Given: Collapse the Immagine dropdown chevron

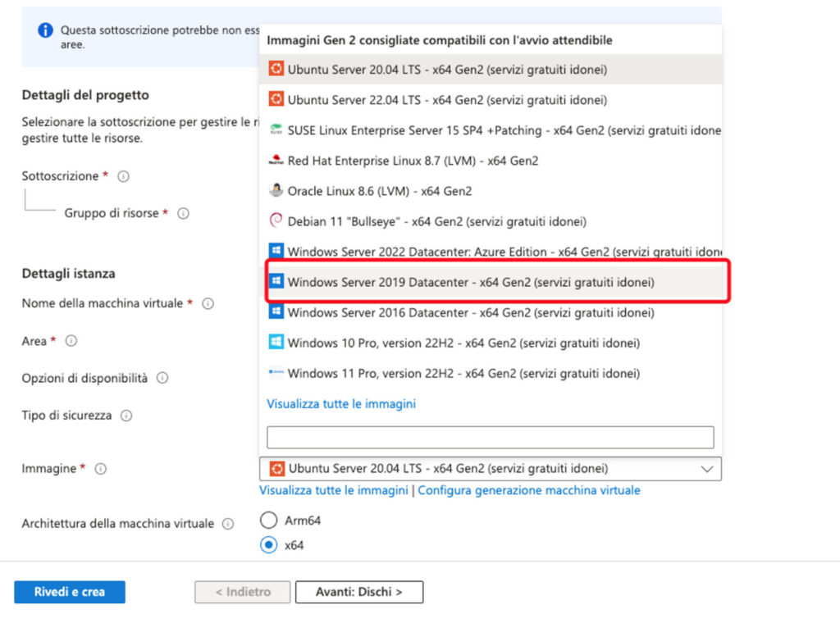Looking at the screenshot, I should tap(707, 469).
